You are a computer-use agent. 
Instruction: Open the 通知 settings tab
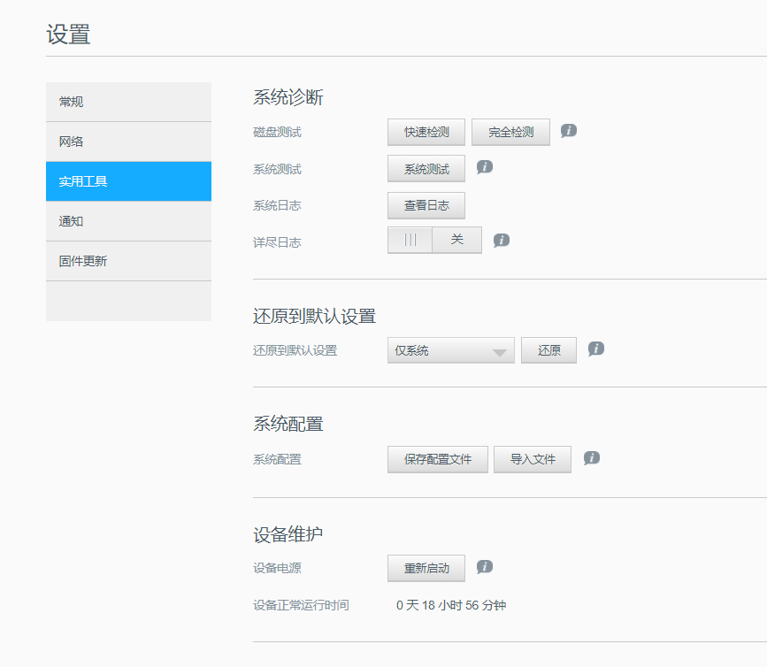point(128,221)
